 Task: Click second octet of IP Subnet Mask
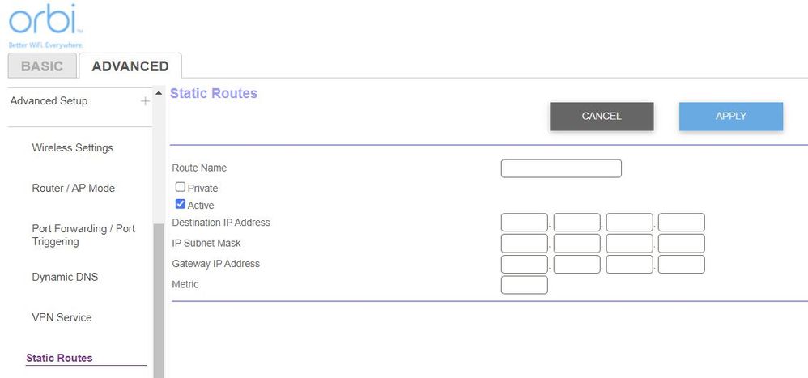click(x=576, y=244)
